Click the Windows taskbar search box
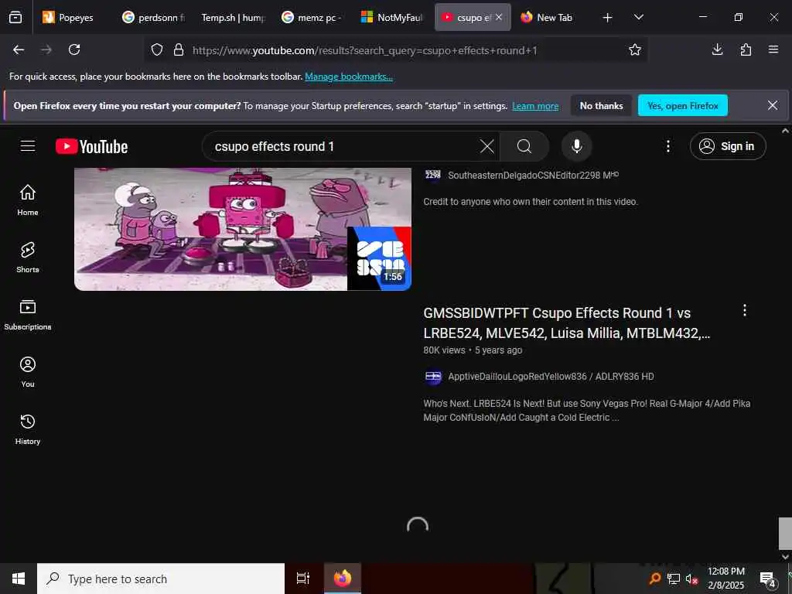Viewport: 792px width, 594px height. (x=161, y=579)
